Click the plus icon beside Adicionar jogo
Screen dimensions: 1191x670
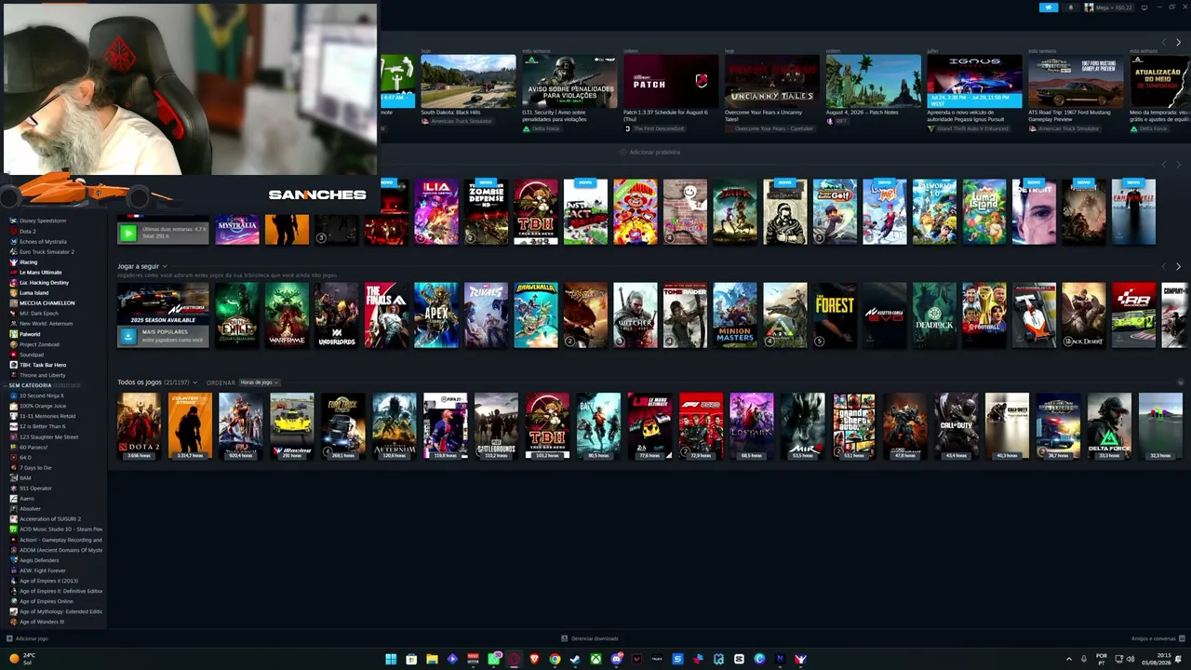[x=9, y=638]
